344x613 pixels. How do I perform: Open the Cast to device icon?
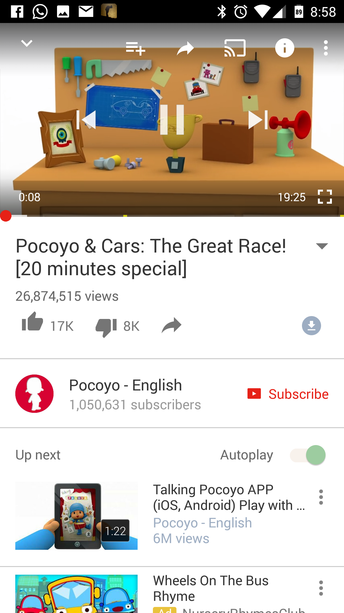pos(235,48)
